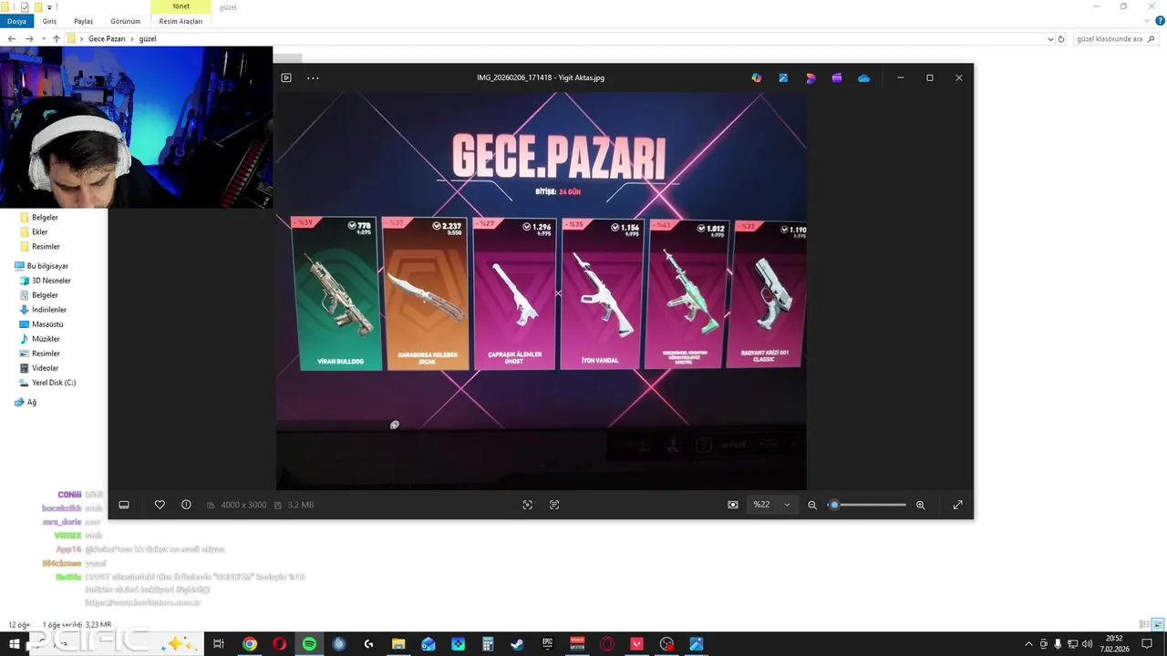Open the Görünüm ribbon tab

[125, 21]
